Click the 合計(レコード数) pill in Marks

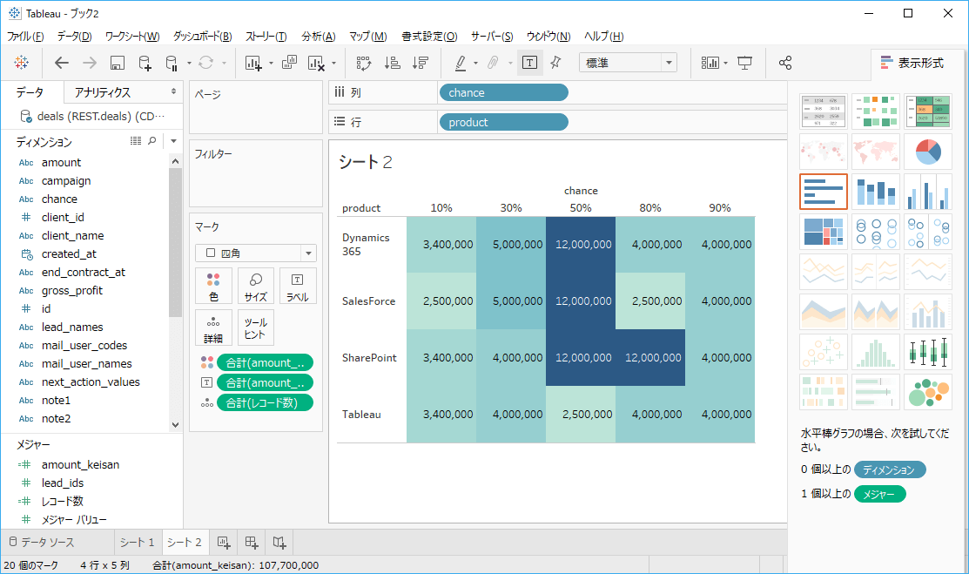266,402
